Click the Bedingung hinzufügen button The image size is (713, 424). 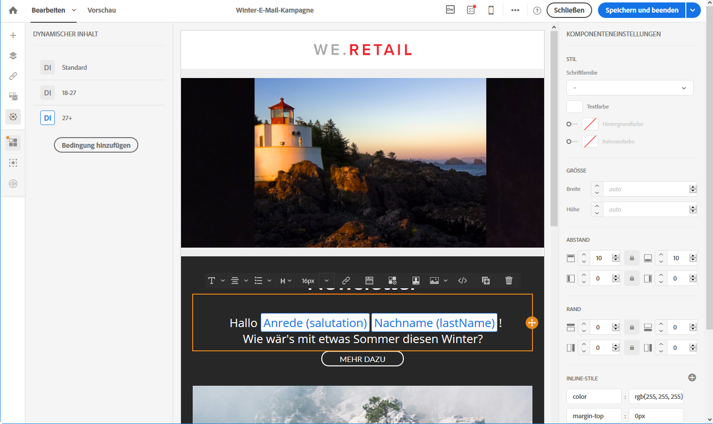(x=96, y=145)
